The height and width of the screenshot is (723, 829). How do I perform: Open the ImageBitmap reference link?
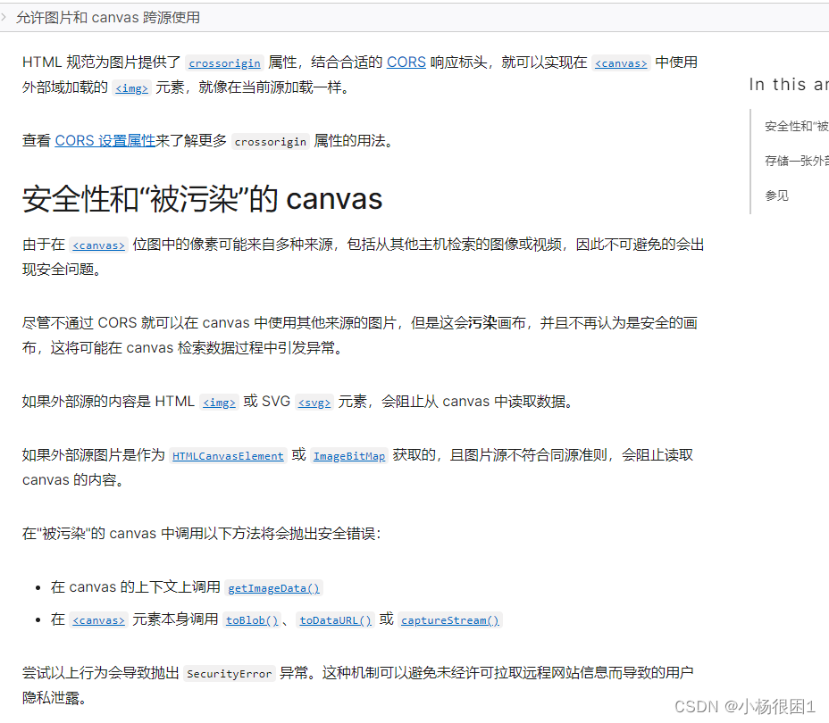click(348, 456)
